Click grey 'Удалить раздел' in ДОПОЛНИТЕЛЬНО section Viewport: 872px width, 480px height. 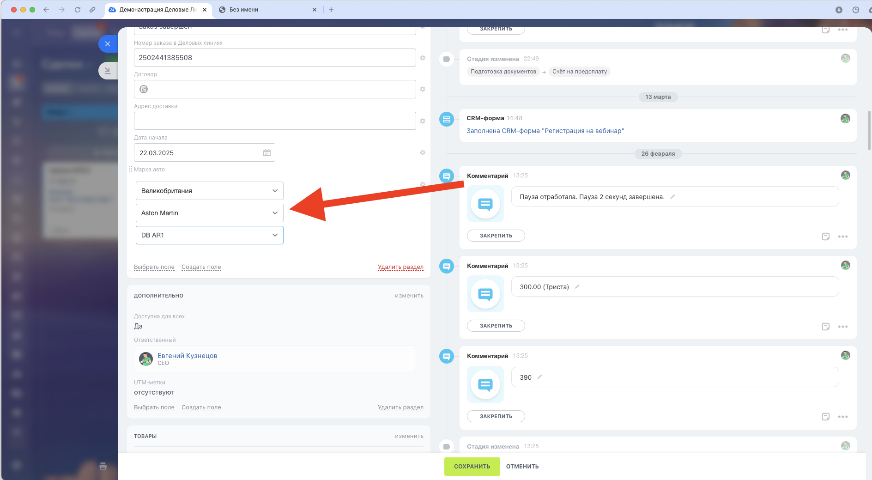pos(400,407)
